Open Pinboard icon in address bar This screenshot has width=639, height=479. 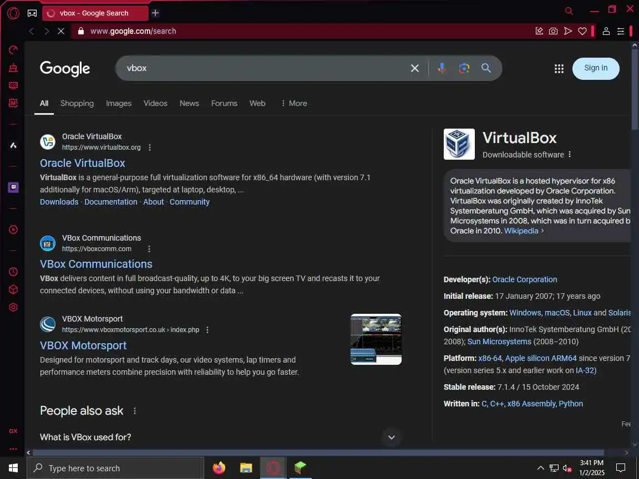[539, 31]
